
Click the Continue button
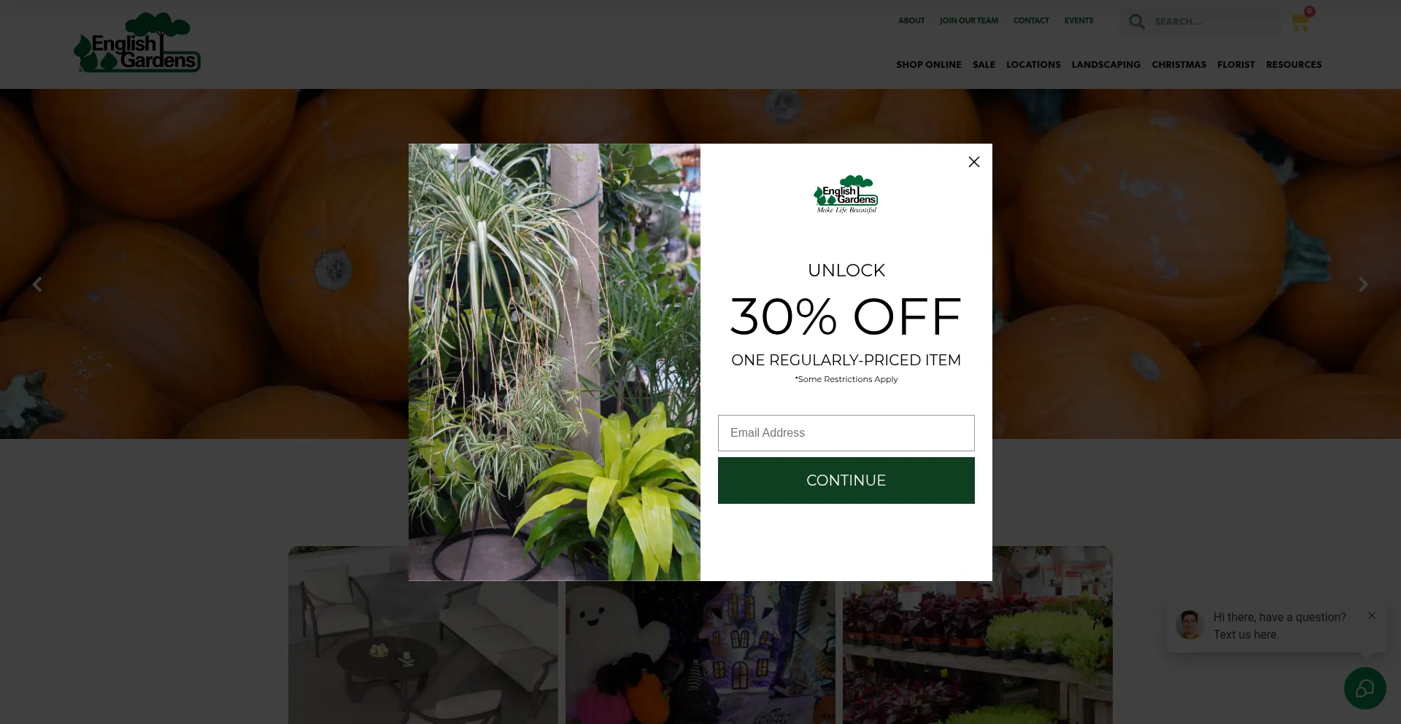coord(846,480)
